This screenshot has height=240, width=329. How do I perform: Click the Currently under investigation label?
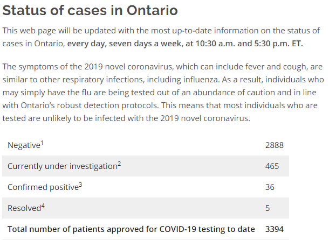tap(61, 166)
